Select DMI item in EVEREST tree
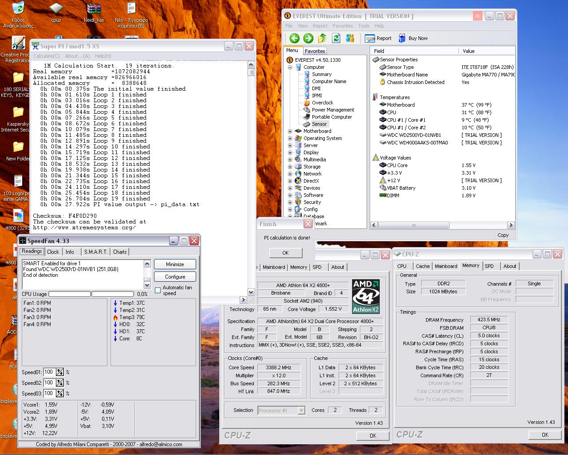568x455 pixels. (316, 88)
